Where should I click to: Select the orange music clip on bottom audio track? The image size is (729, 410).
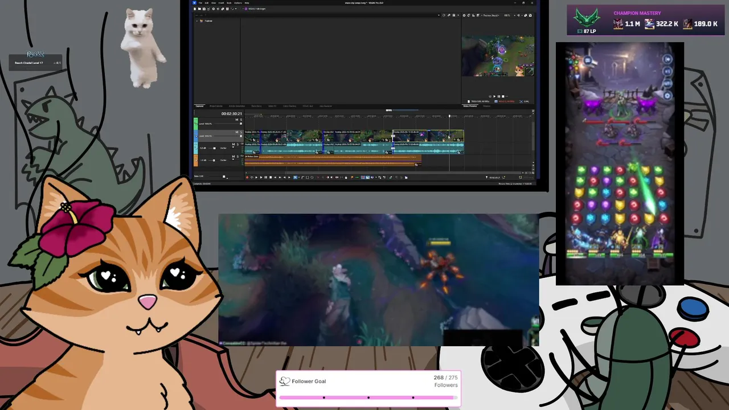click(333, 160)
